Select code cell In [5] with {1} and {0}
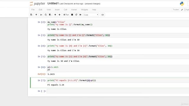The height and width of the screenshot is (106, 189). (118, 57)
